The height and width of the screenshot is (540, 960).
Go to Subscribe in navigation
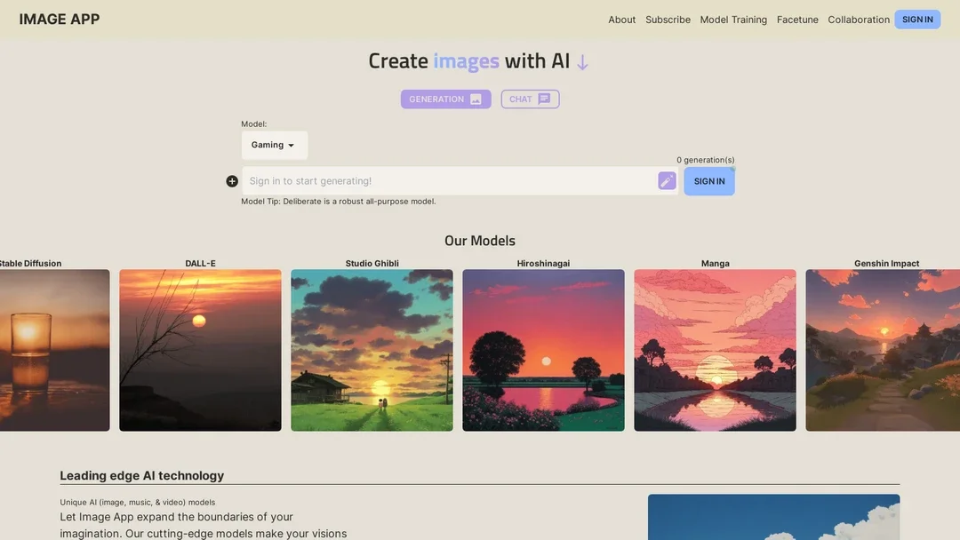pyautogui.click(x=668, y=20)
